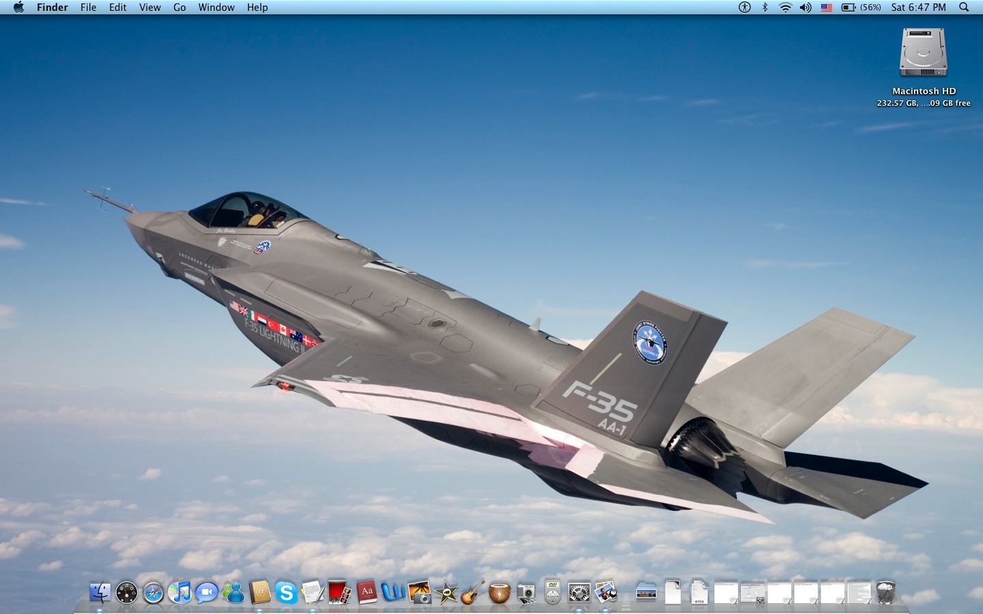983x614 pixels.
Task: Open the Dictionary app in Dock
Action: 367,592
